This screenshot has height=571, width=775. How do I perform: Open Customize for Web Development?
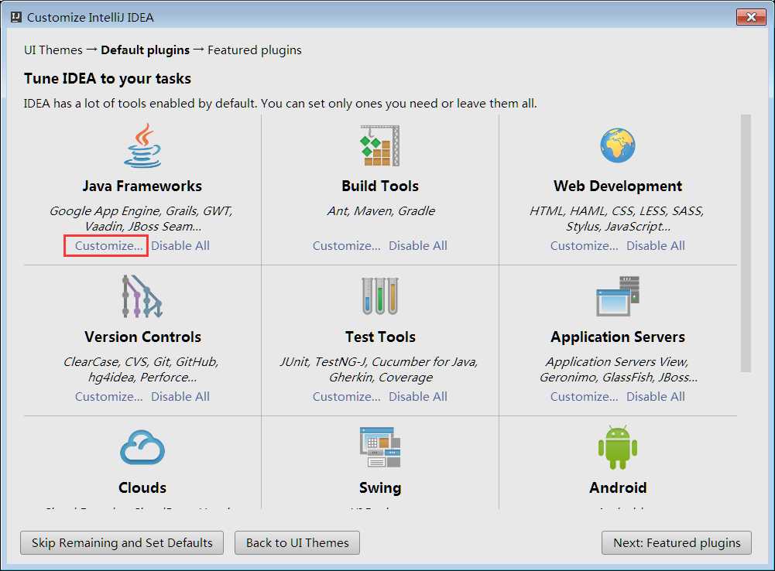click(585, 245)
